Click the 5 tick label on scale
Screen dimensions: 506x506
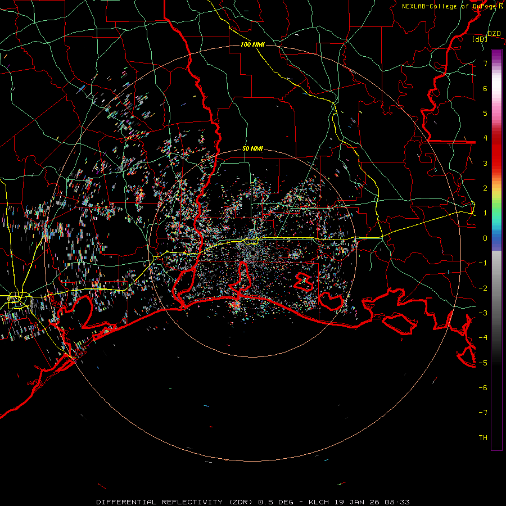pyautogui.click(x=485, y=113)
